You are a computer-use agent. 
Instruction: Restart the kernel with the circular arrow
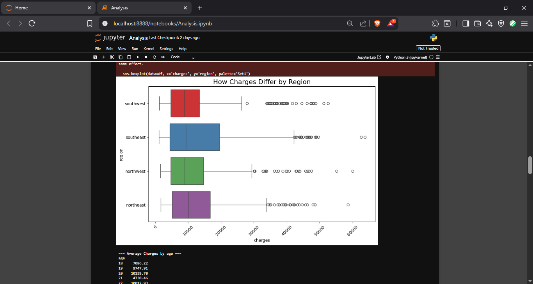coord(155,57)
